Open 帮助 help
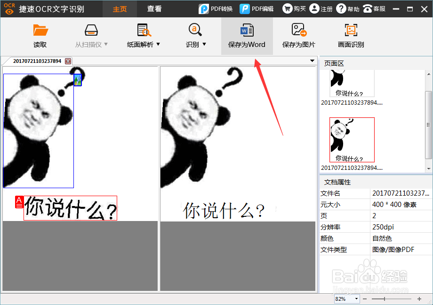Image resolution: width=433 pixels, height=305 pixels. [348, 9]
